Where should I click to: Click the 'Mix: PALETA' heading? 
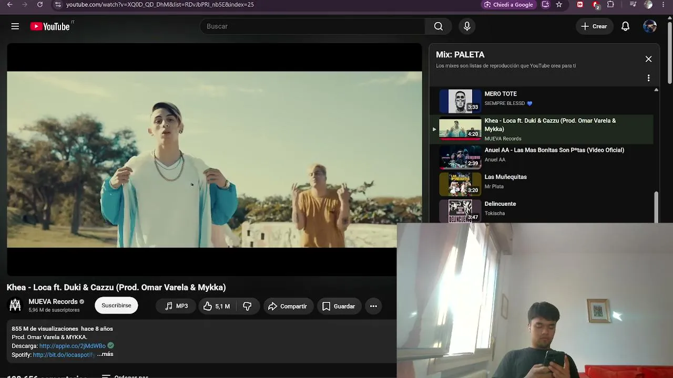(460, 55)
